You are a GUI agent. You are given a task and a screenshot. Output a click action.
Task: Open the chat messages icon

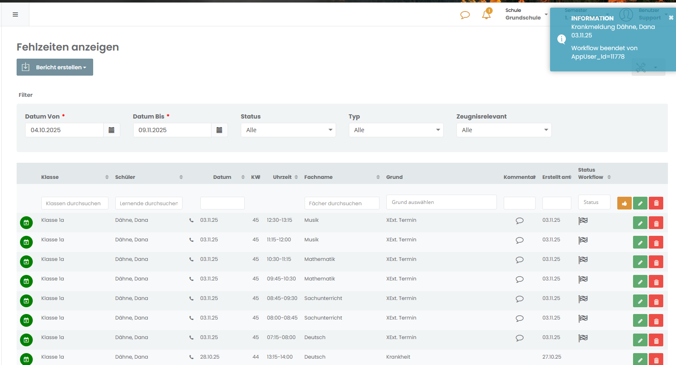(x=465, y=15)
